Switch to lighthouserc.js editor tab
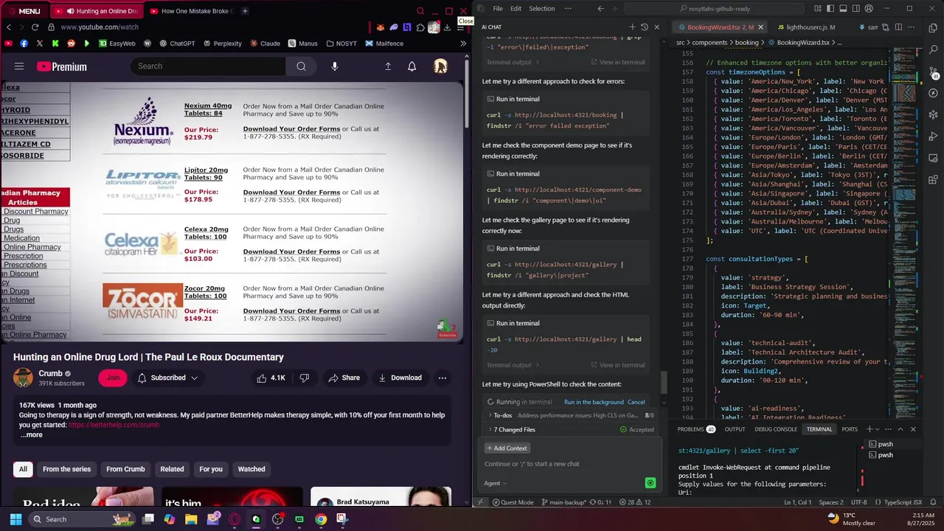Image resolution: width=944 pixels, height=531 pixels. pyautogui.click(x=807, y=27)
